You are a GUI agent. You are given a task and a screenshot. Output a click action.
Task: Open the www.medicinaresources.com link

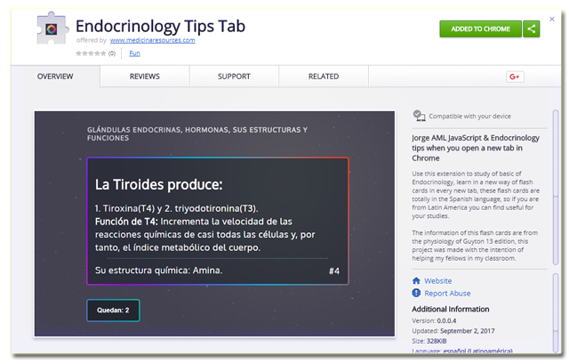152,40
